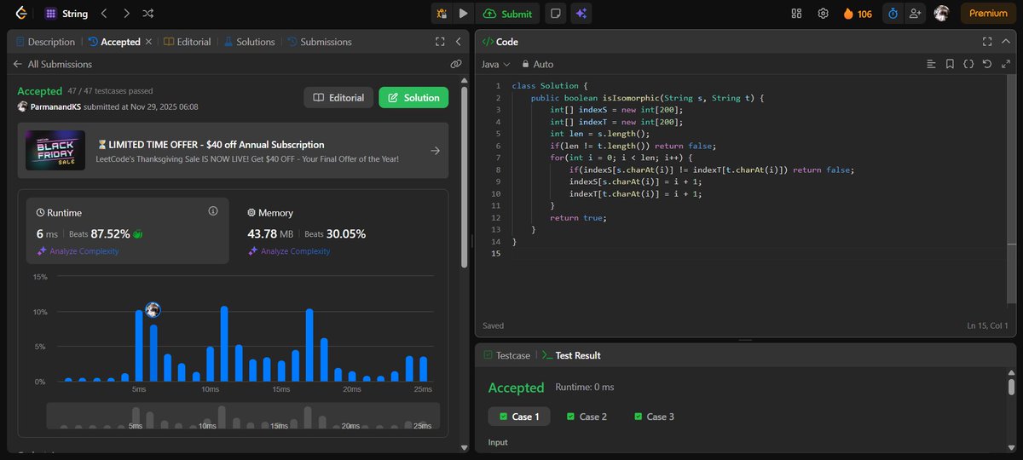Click the debugger bug icon
Image resolution: width=1023 pixels, height=460 pixels.
pyautogui.click(x=442, y=14)
